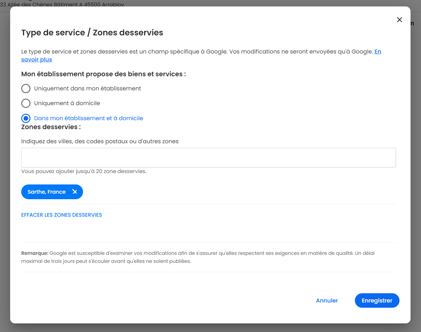Click the Dans mon établissement et à domicile label
Screen dimensions: 421x332
[89, 118]
